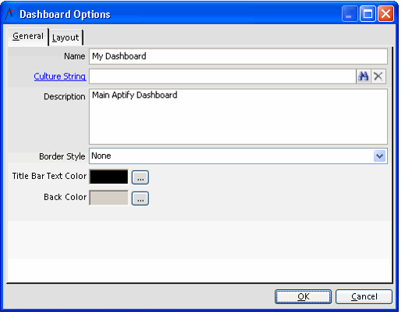Screen dimensions: 412x326
Task: Confirm with the OK button
Action: point(304,296)
